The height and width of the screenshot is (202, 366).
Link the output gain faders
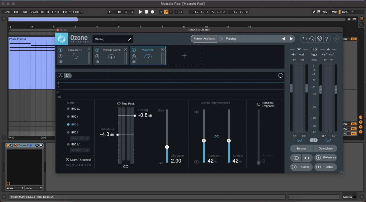click(328, 140)
